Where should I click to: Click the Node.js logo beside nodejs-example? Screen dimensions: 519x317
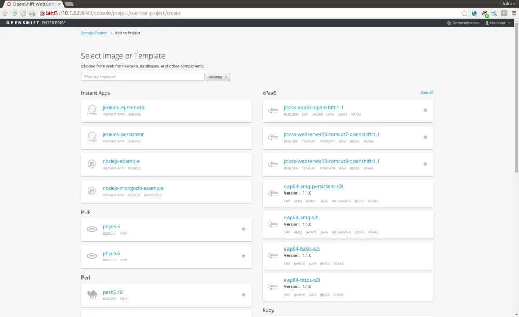pos(92,163)
